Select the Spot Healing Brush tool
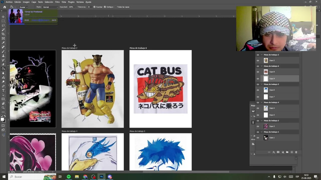This screenshot has height=180, width=321. point(3,47)
